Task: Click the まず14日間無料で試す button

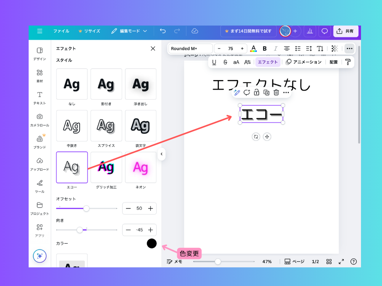Action: pos(248,31)
